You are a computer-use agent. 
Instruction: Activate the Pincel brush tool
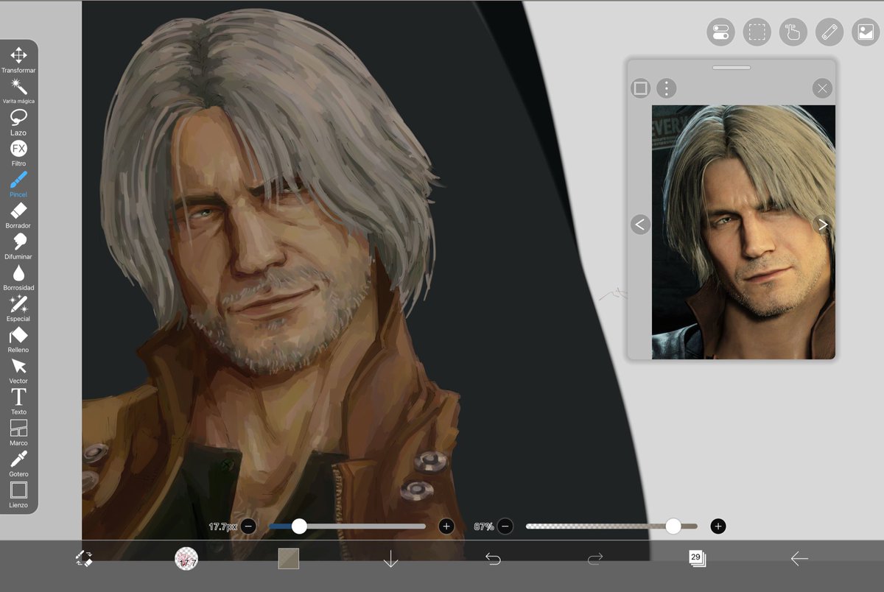pos(18,184)
